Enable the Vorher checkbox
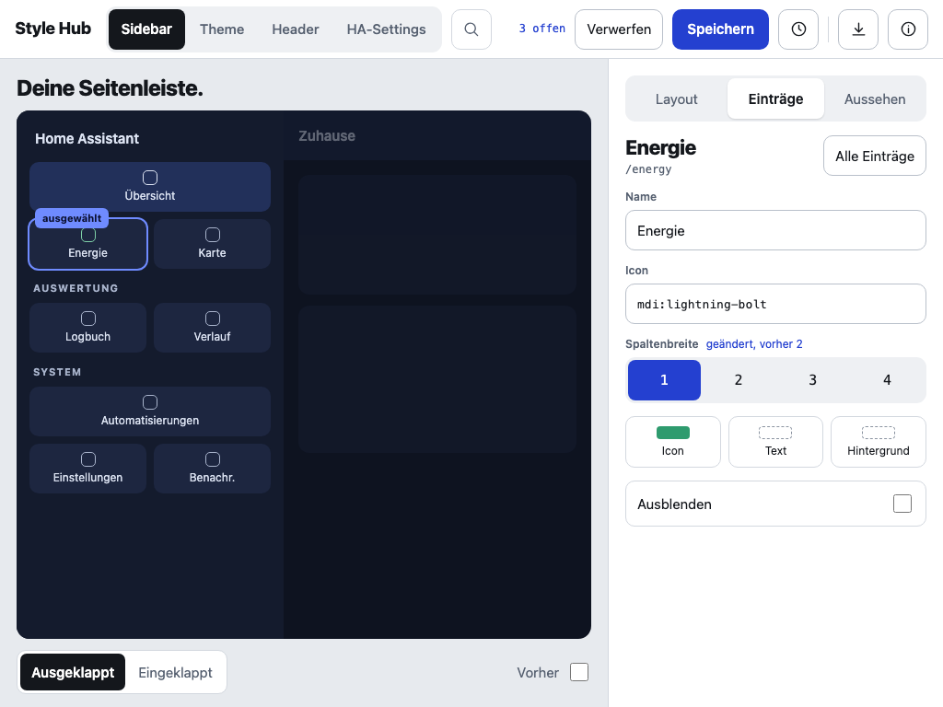This screenshot has height=707, width=943. click(579, 672)
